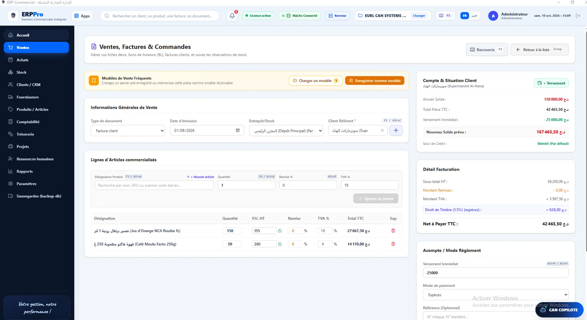Open the Entrepôt/Stock dropdown
Image resolution: width=587 pixels, height=320 pixels.
coord(286,130)
